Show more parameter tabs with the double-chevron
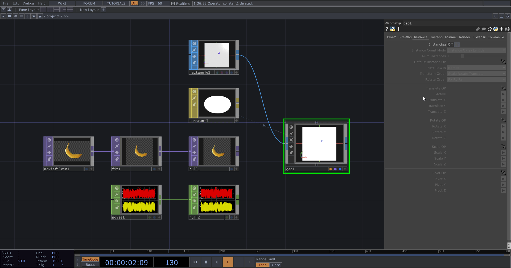511x268 pixels. 503,37
